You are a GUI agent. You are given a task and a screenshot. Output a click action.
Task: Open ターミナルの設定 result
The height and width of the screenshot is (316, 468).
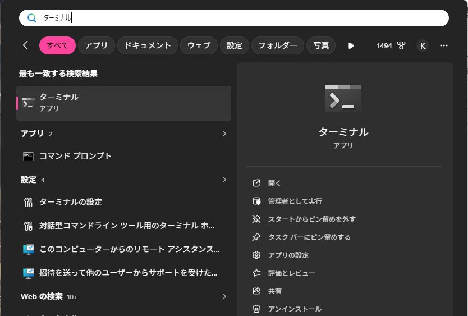point(71,202)
